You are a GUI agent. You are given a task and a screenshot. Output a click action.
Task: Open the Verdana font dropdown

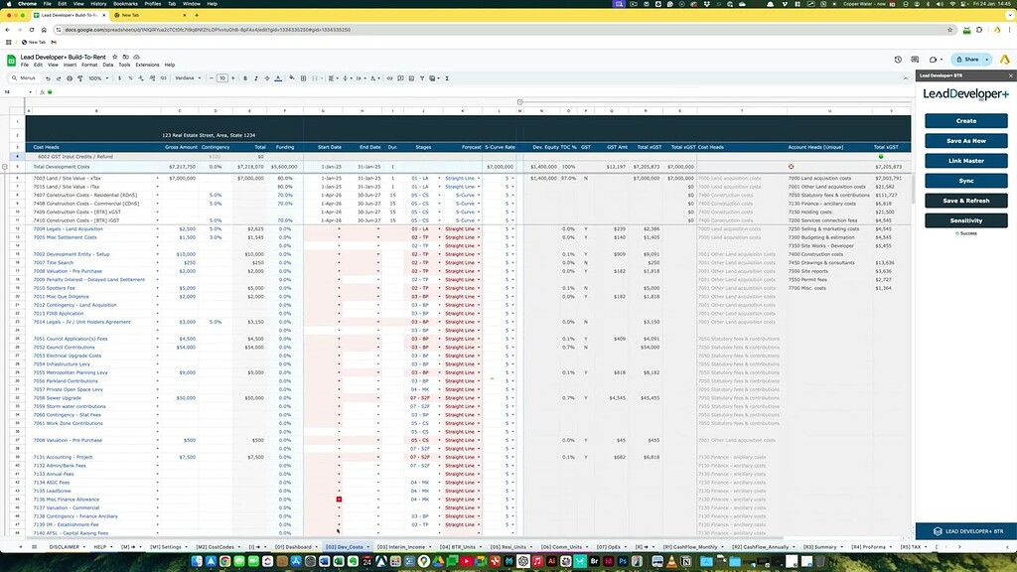click(188, 78)
